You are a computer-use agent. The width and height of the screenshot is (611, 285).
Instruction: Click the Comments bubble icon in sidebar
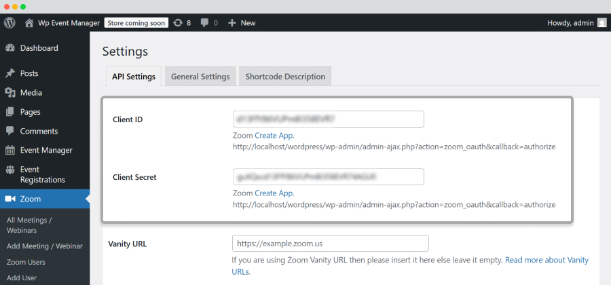[x=10, y=131]
